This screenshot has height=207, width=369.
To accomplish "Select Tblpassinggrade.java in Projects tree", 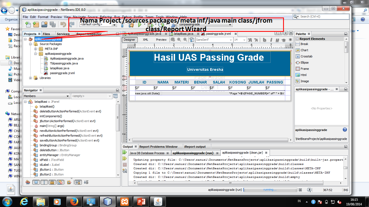I will 64,63.
